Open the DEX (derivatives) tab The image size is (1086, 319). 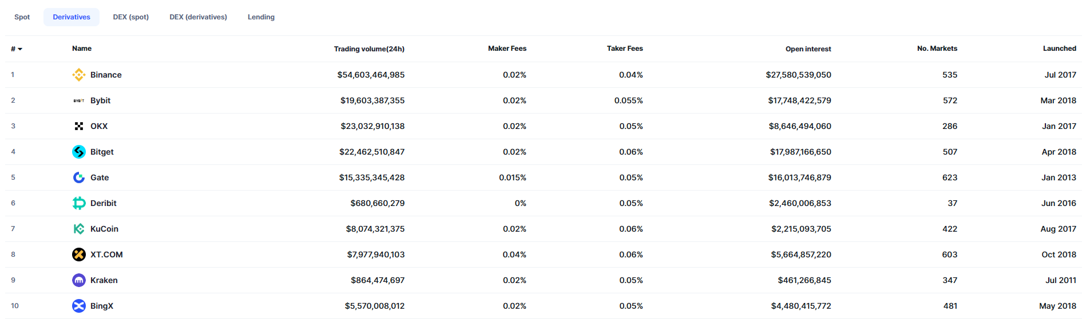point(198,17)
